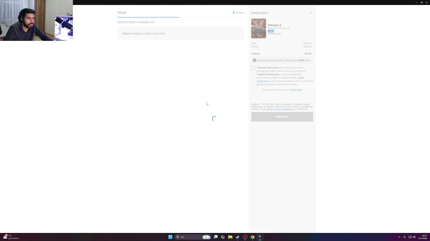Select the ÖDEME tab header

[122, 13]
